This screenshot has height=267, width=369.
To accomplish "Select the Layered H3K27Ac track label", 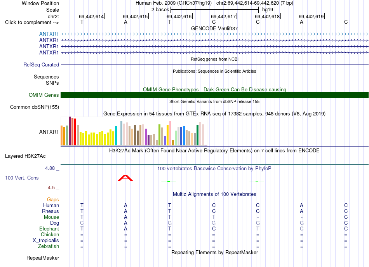I will coord(25,156).
